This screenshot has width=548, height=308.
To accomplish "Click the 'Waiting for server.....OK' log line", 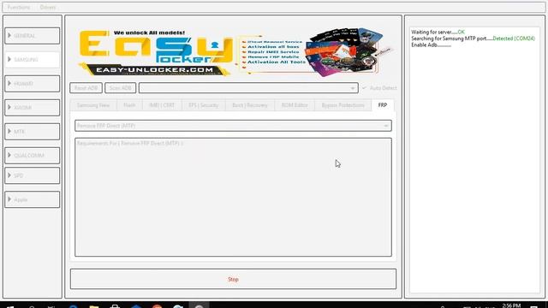I will pyautogui.click(x=438, y=33).
